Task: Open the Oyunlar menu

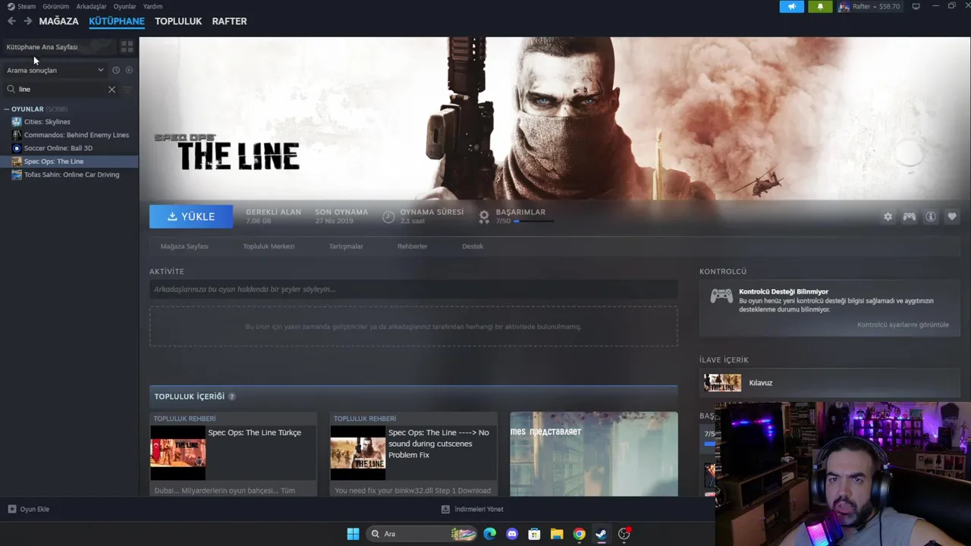Action: click(125, 6)
